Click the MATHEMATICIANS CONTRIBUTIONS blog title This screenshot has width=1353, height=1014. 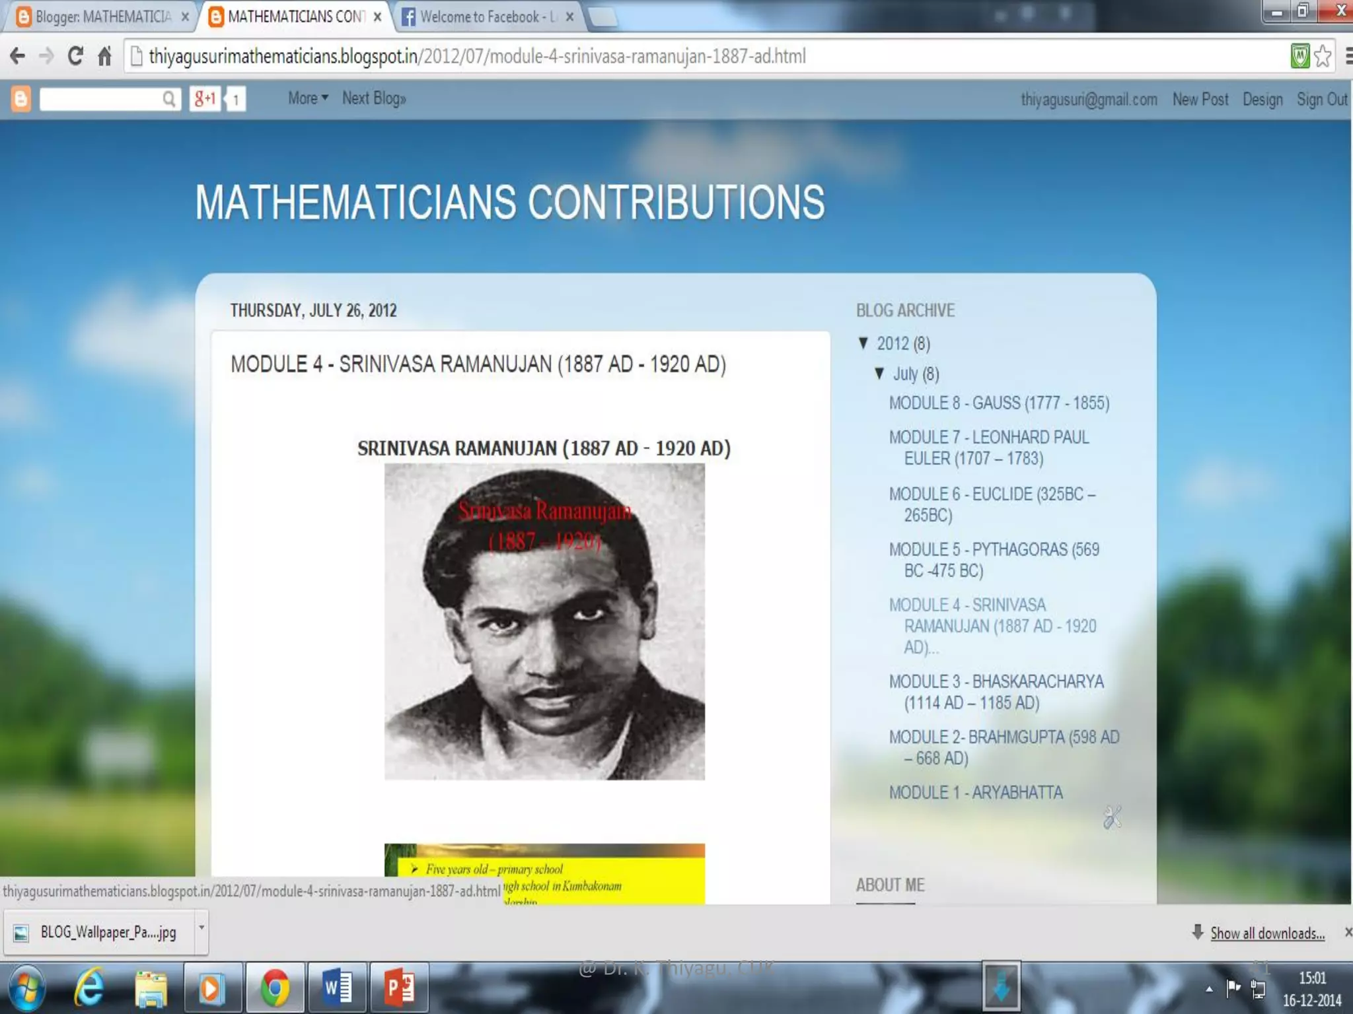point(510,202)
